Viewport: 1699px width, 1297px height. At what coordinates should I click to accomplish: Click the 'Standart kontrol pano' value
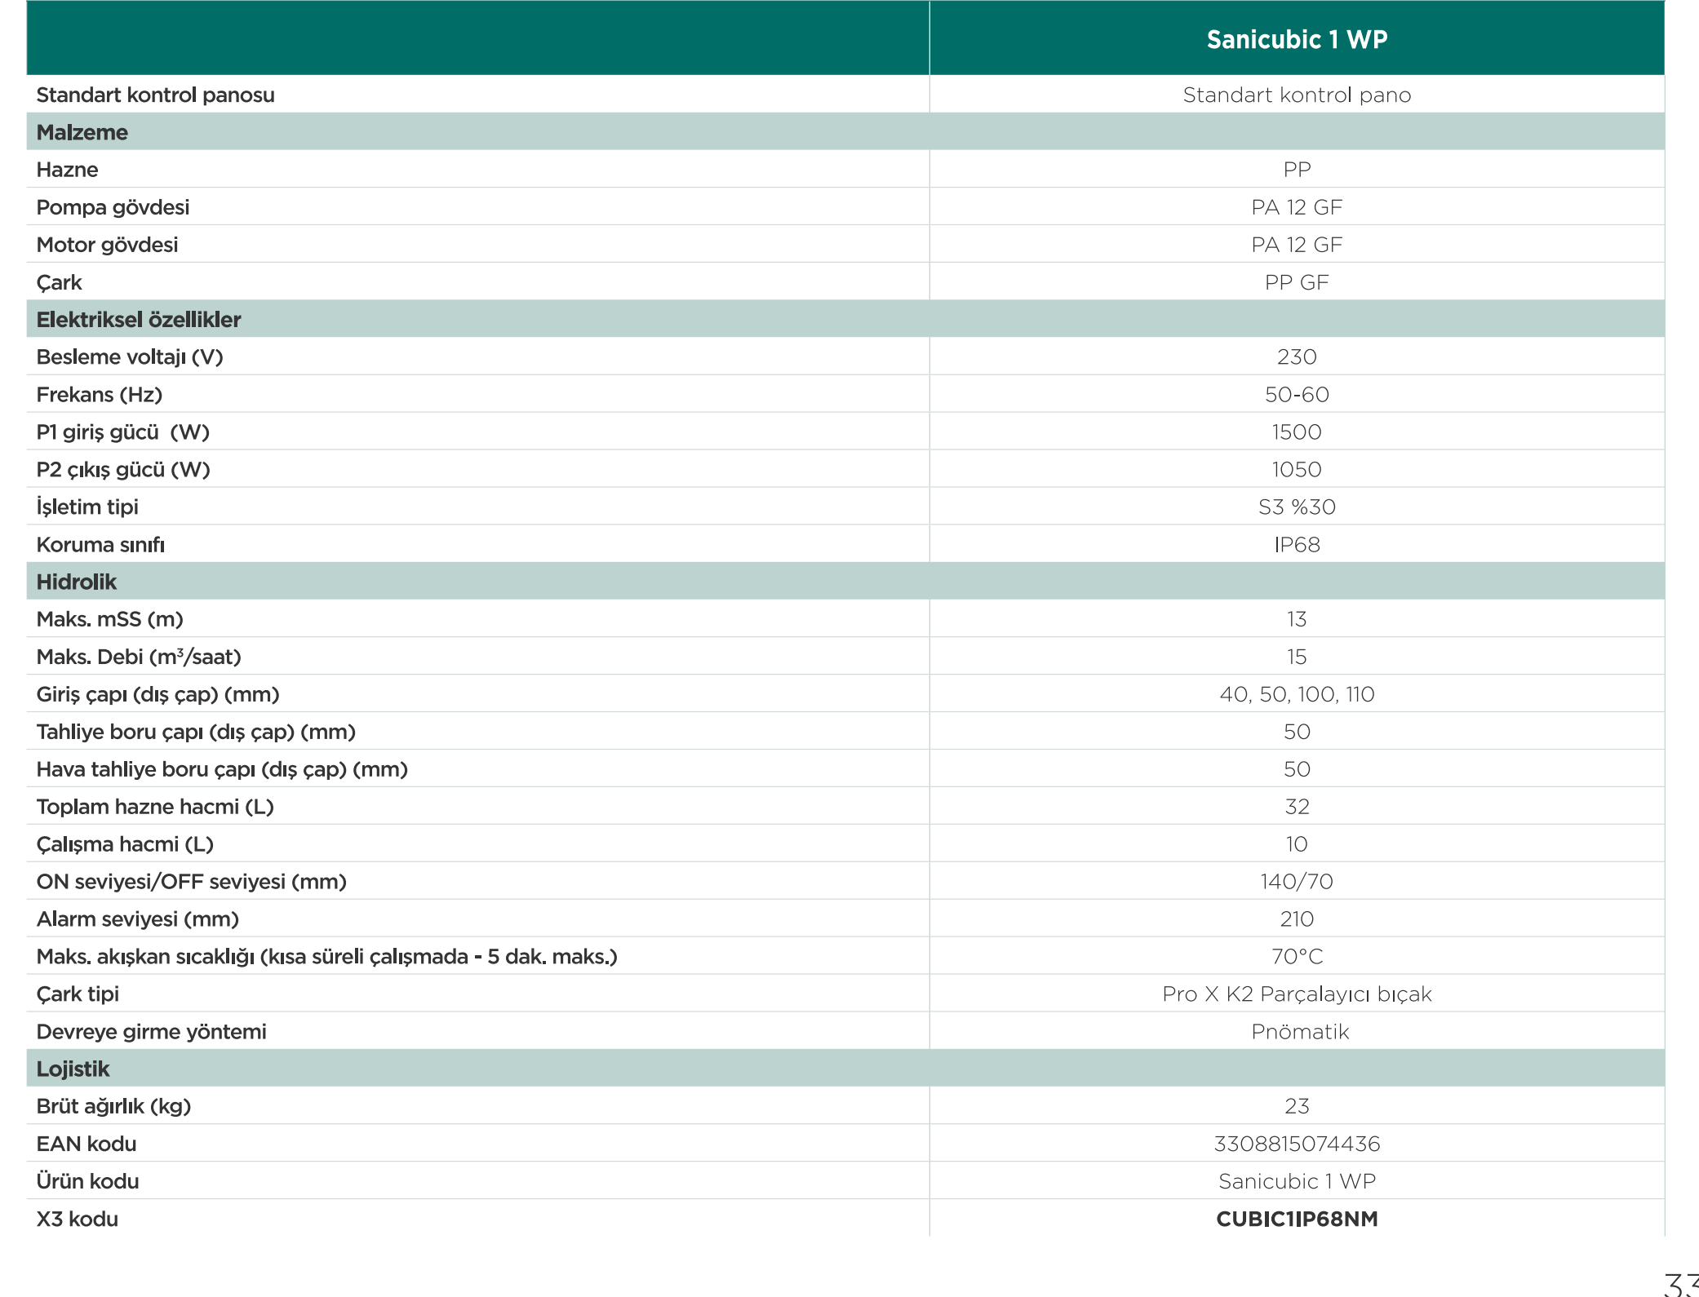point(1297,95)
